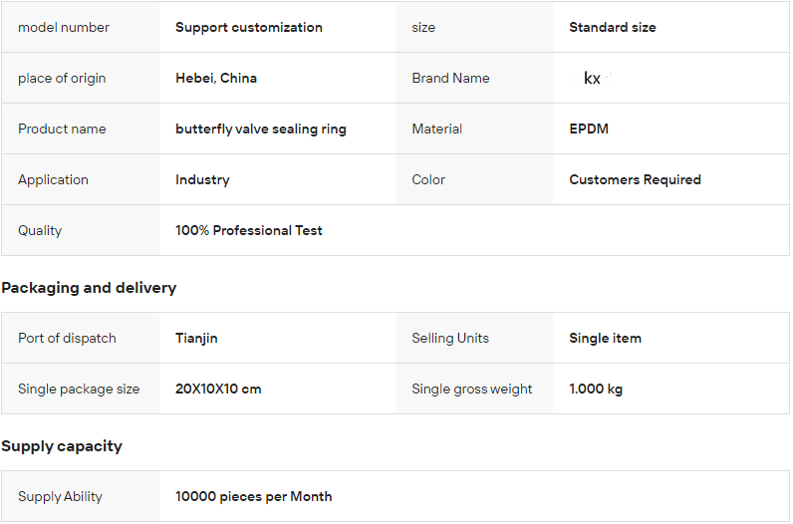Click the "Industry" application value

(x=202, y=180)
